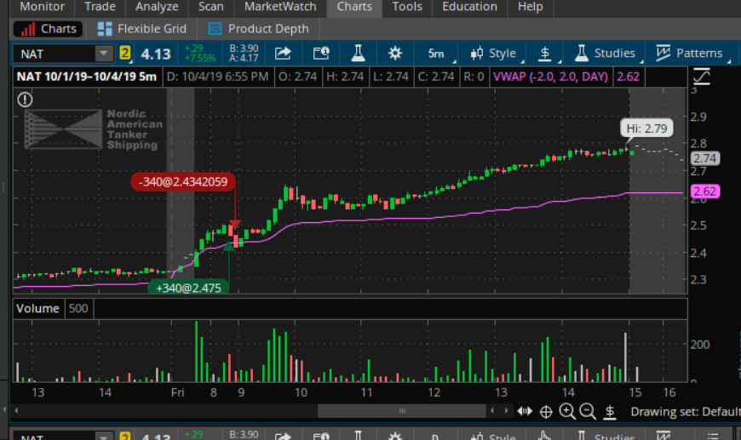The width and height of the screenshot is (741, 440).
Task: Click the Hi: 2.79 price bubble
Action: 646,129
